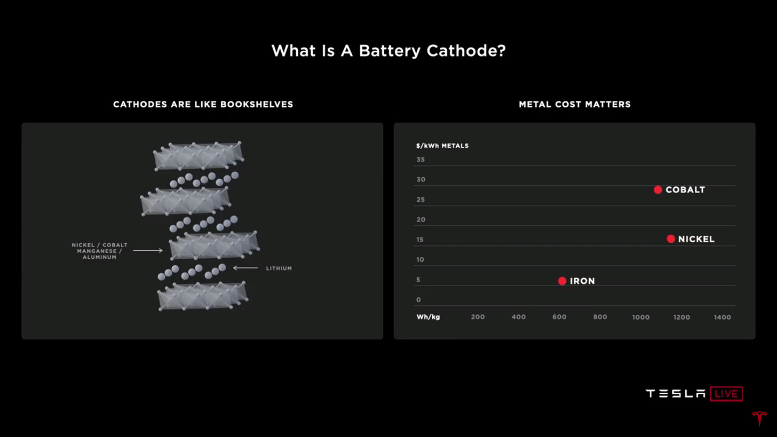
Task: Click the cathode crystal structure illustration
Action: [200, 226]
